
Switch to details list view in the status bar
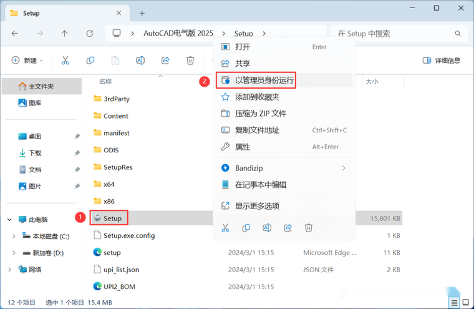[453, 303]
